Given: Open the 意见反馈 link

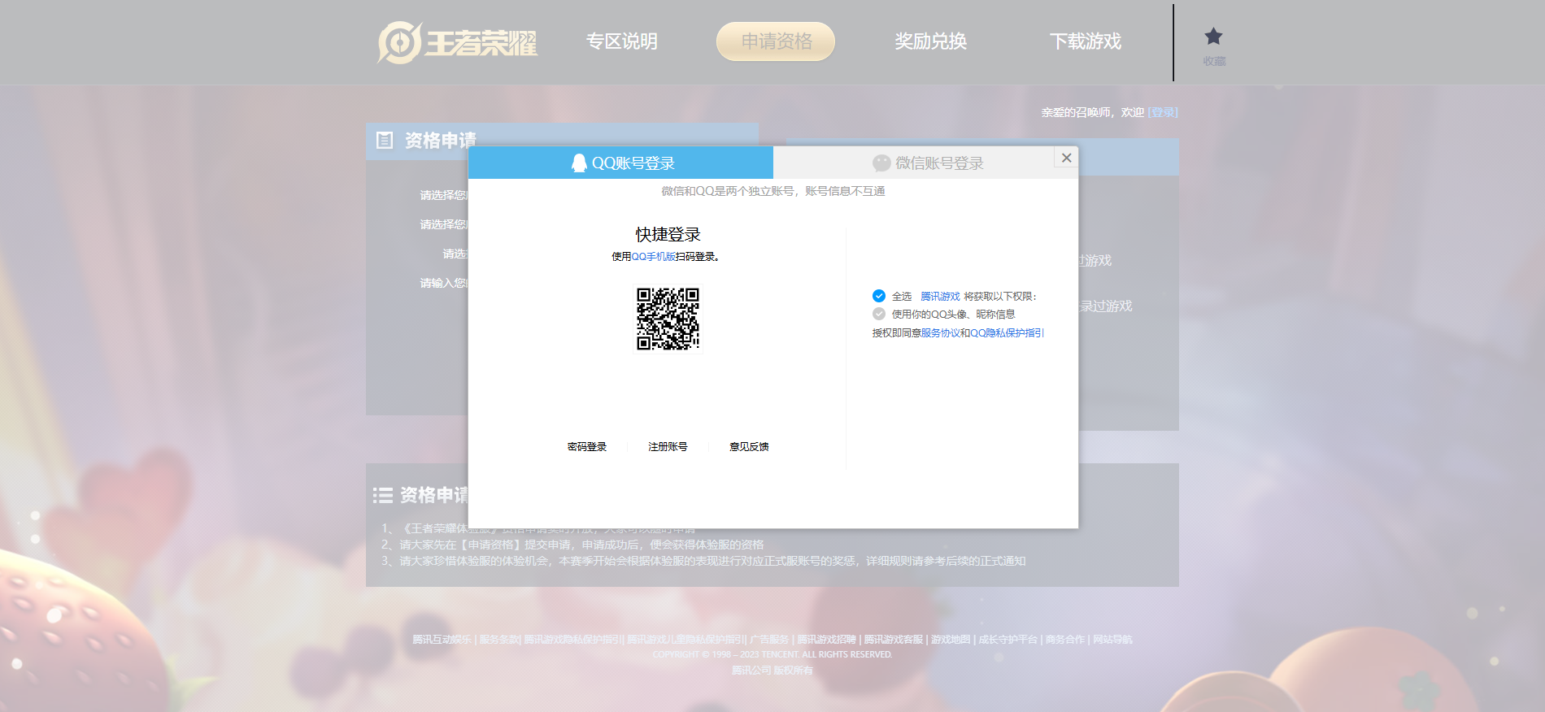Looking at the screenshot, I should tap(749, 447).
